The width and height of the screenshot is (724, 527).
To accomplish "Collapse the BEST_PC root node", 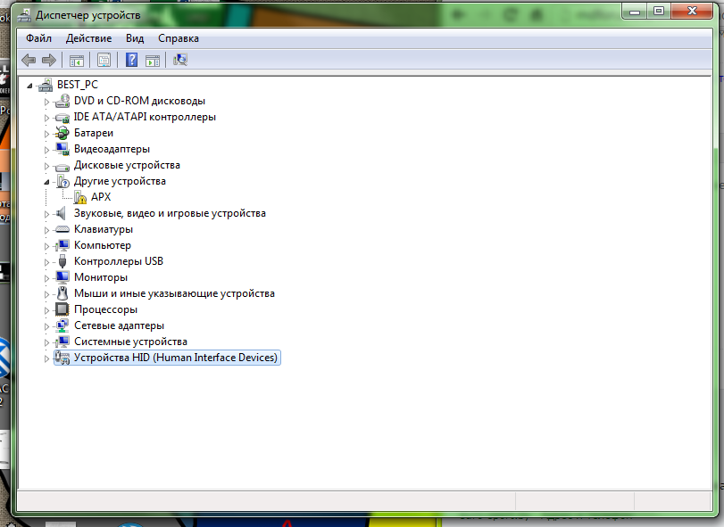I will (29, 86).
